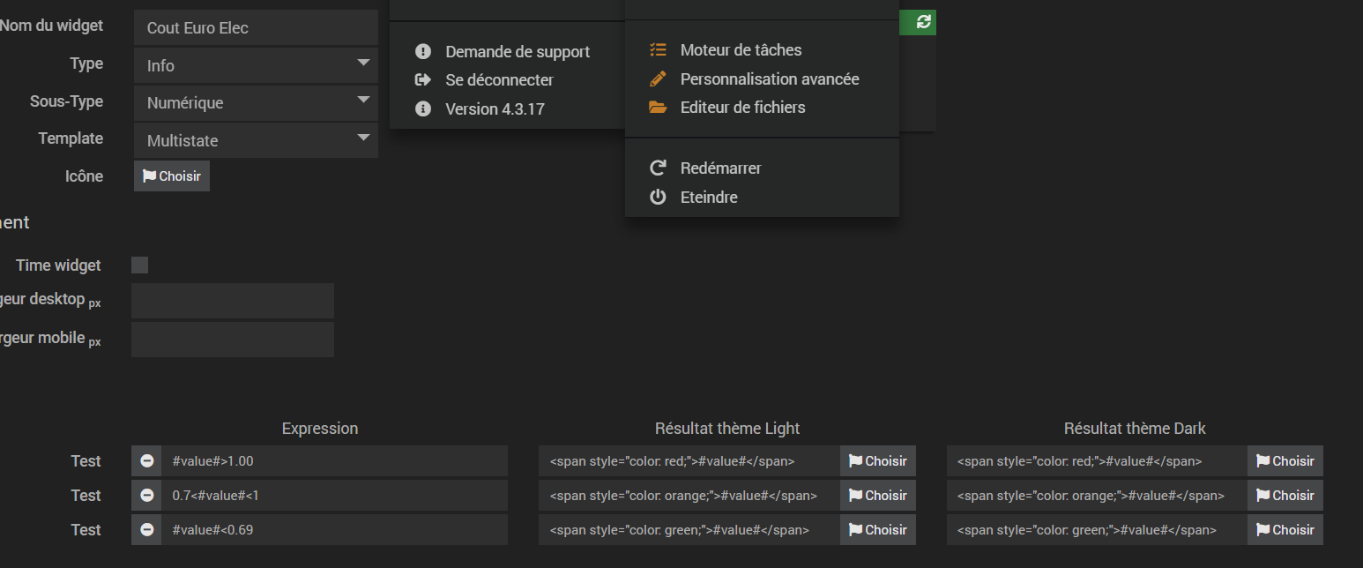The width and height of the screenshot is (1363, 568).
Task: Click the Nom du widget text field
Action: pyautogui.click(x=256, y=28)
